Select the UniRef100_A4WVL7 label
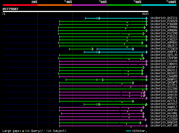The image size is (179, 133). 164,107
